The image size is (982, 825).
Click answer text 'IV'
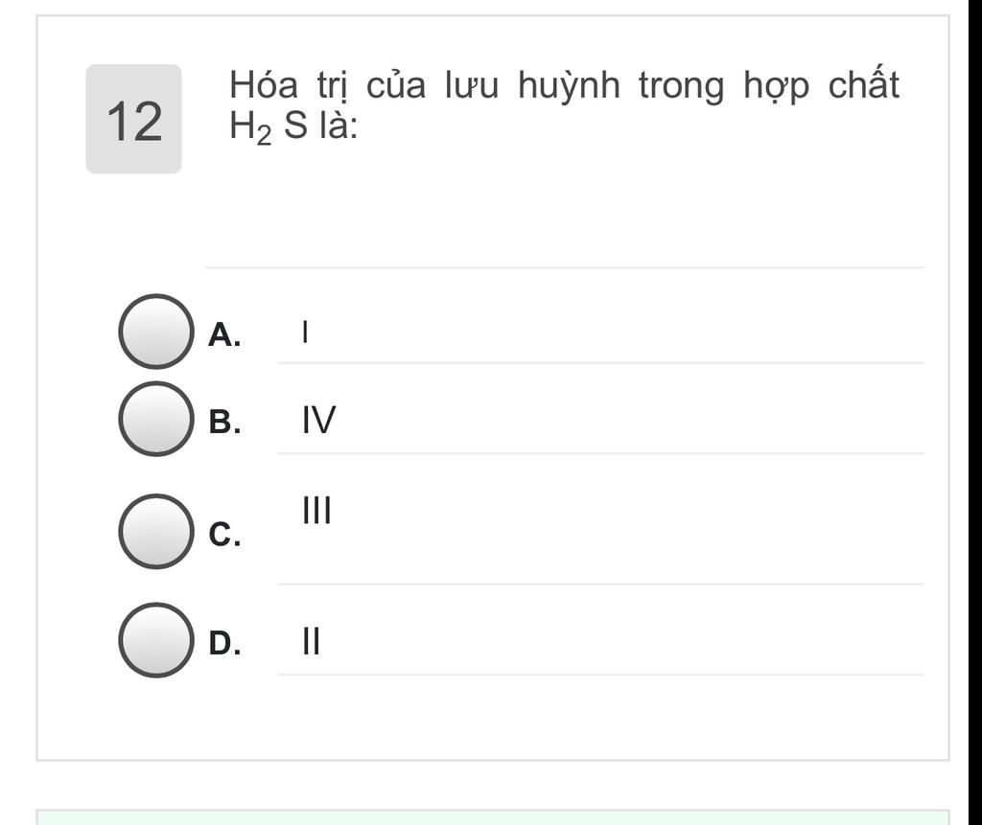[318, 420]
